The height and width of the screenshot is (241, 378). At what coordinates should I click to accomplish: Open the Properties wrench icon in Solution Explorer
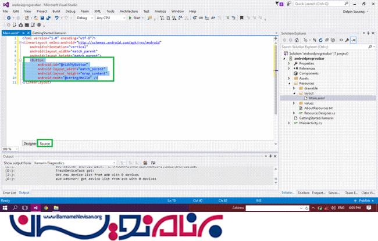pos(347,40)
